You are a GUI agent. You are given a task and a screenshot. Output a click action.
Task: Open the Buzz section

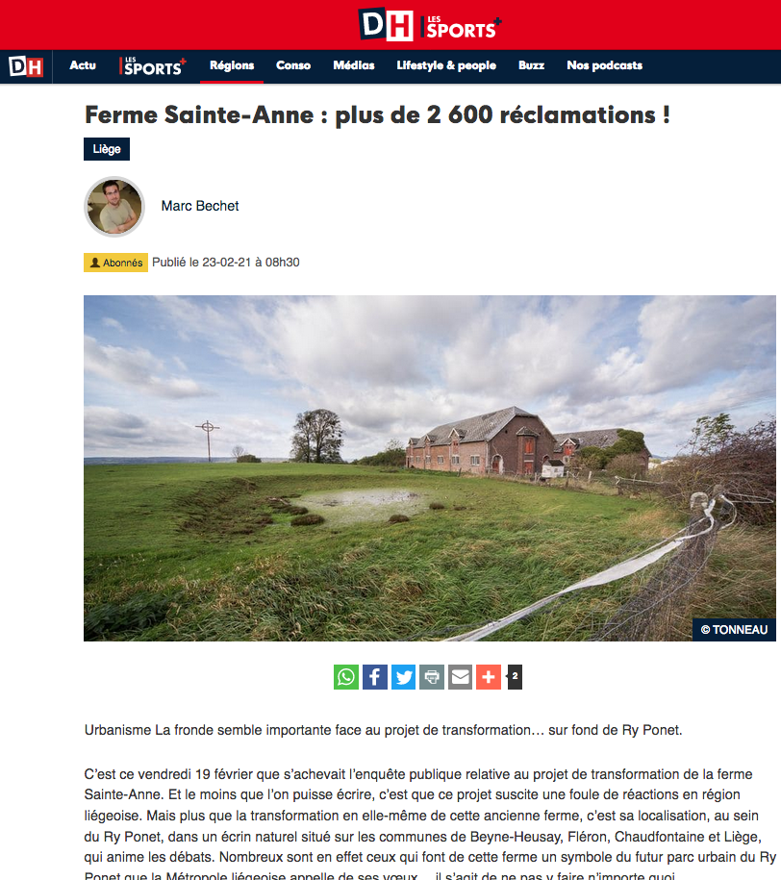[x=531, y=65]
